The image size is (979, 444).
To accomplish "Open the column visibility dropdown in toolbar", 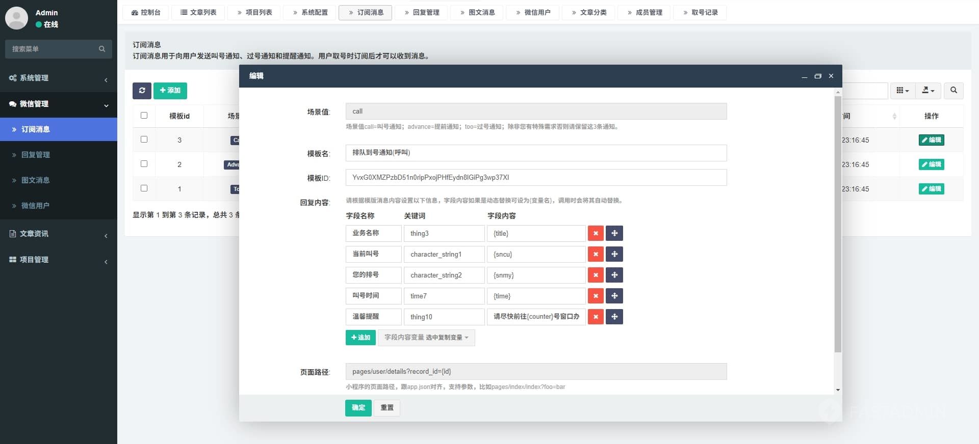I will pos(903,91).
